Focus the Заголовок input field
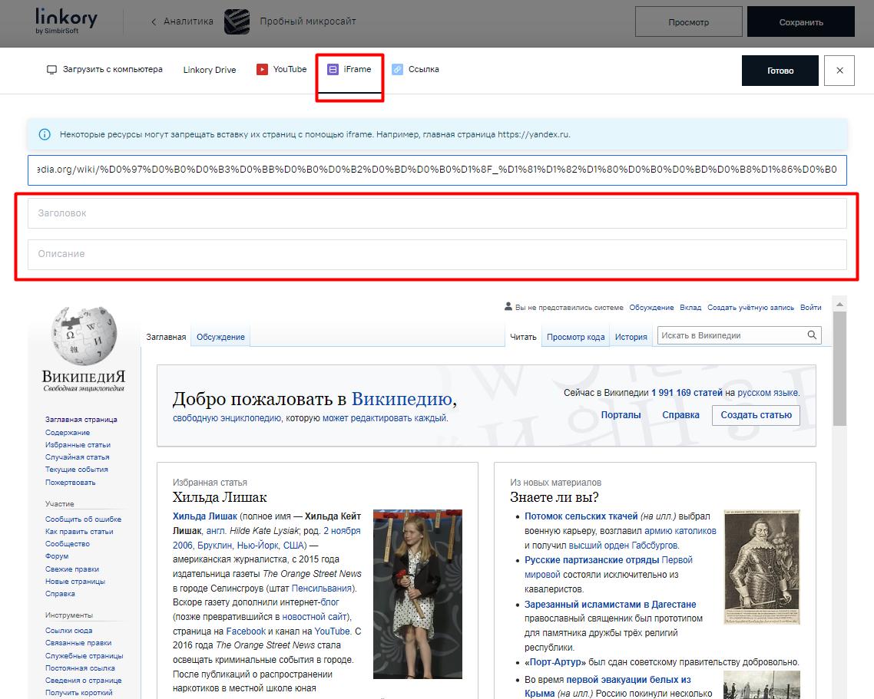 (437, 213)
